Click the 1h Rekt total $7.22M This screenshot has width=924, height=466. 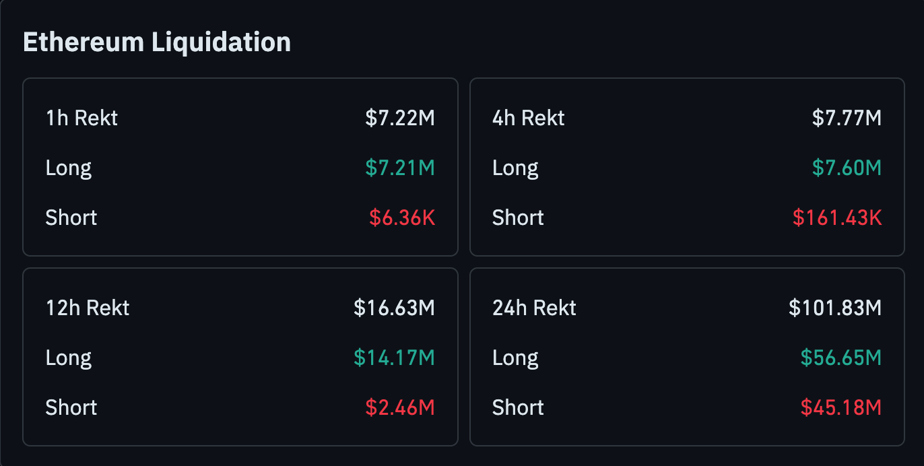click(400, 119)
